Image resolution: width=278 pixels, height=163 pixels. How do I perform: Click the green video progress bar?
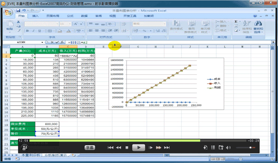115,140
